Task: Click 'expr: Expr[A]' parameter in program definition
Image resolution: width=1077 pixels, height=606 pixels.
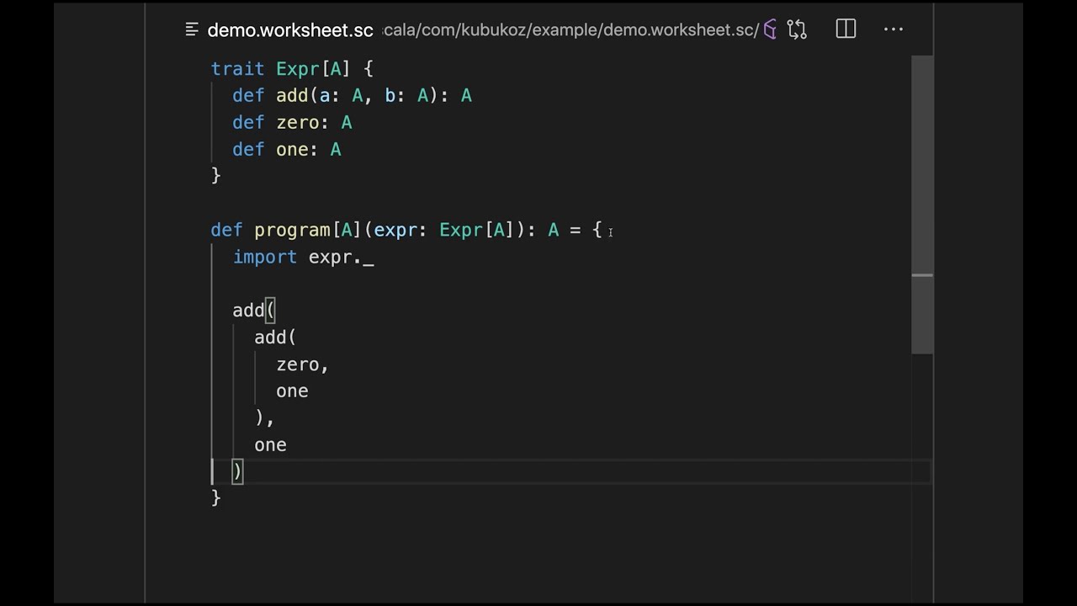Action: [x=444, y=231]
